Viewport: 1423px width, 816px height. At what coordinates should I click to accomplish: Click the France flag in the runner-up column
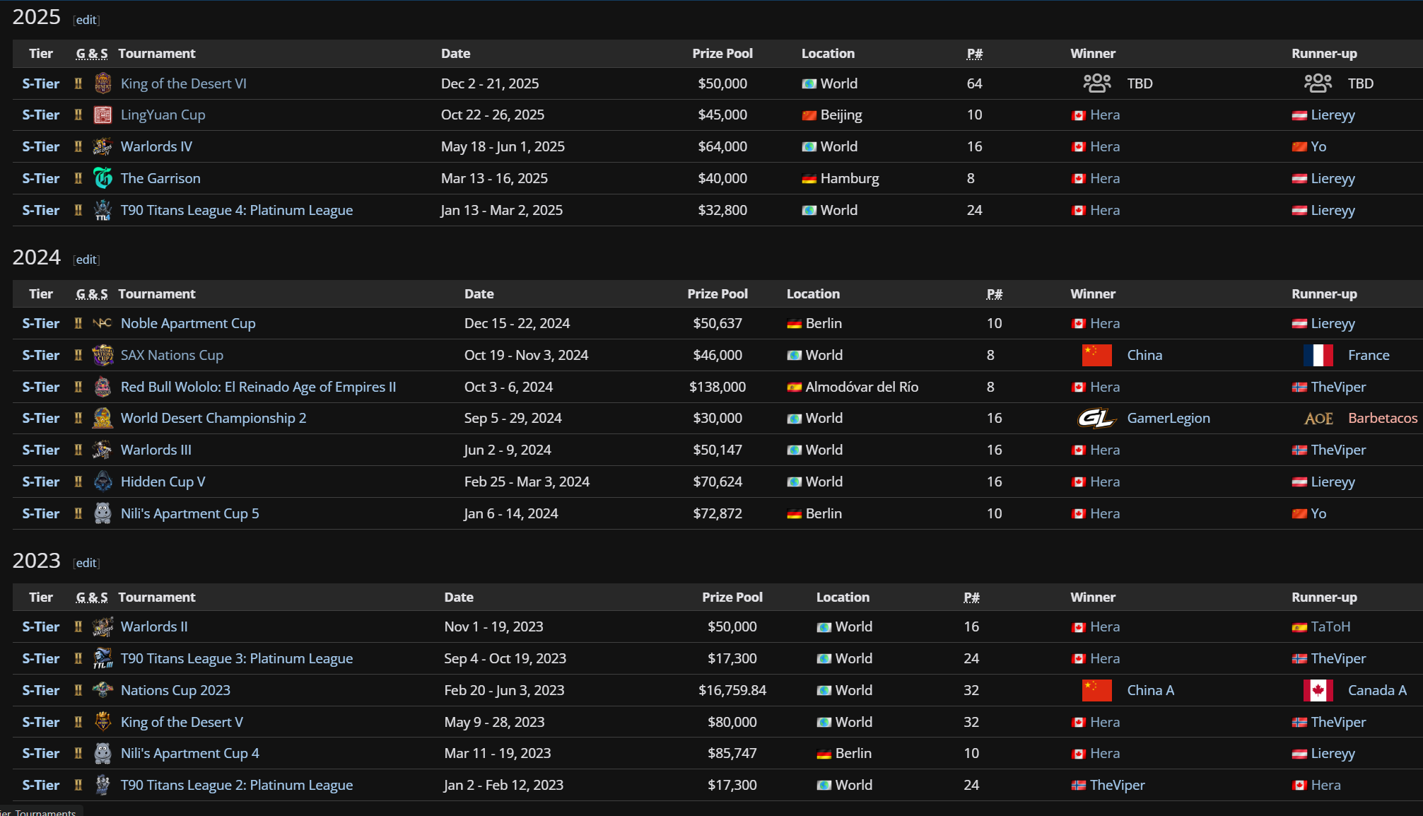click(1318, 355)
